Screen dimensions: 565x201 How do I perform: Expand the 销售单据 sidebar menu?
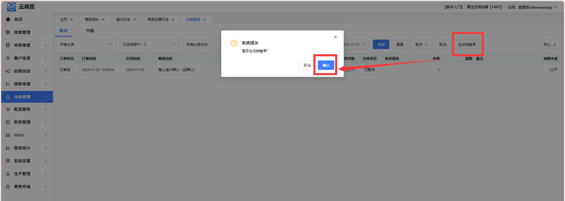27,84
